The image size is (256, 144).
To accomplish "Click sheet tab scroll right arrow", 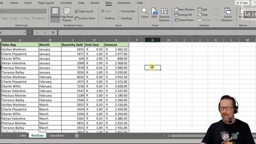I will tap(8, 136).
